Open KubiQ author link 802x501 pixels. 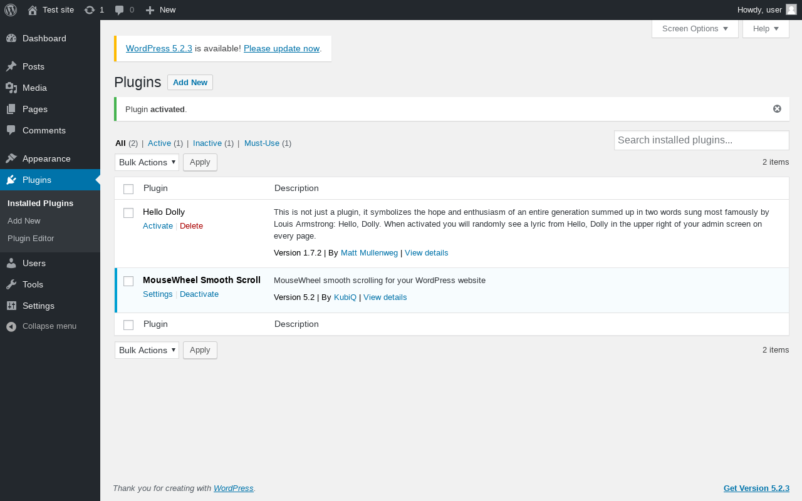[345, 297]
